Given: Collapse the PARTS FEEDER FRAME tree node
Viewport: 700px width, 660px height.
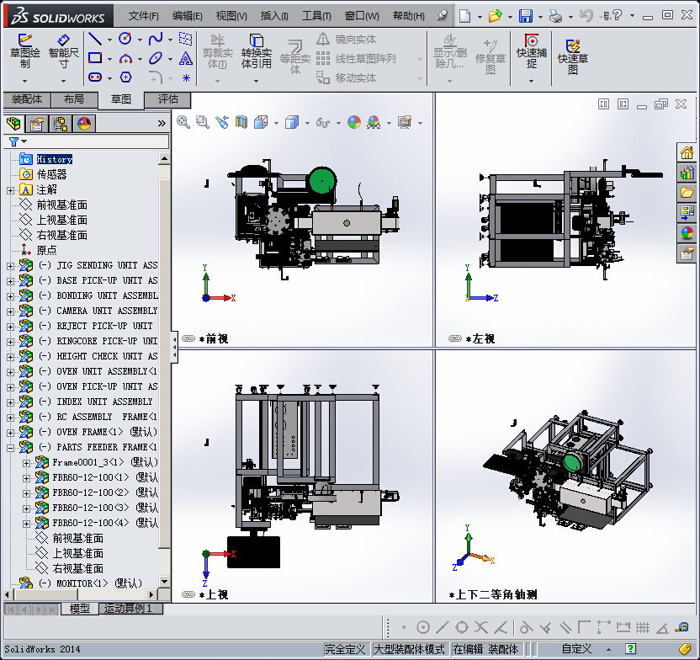Looking at the screenshot, I should 11,448.
